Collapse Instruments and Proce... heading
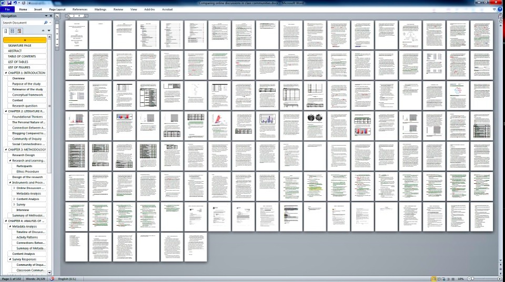The width and height of the screenshot is (505, 282). (10, 182)
